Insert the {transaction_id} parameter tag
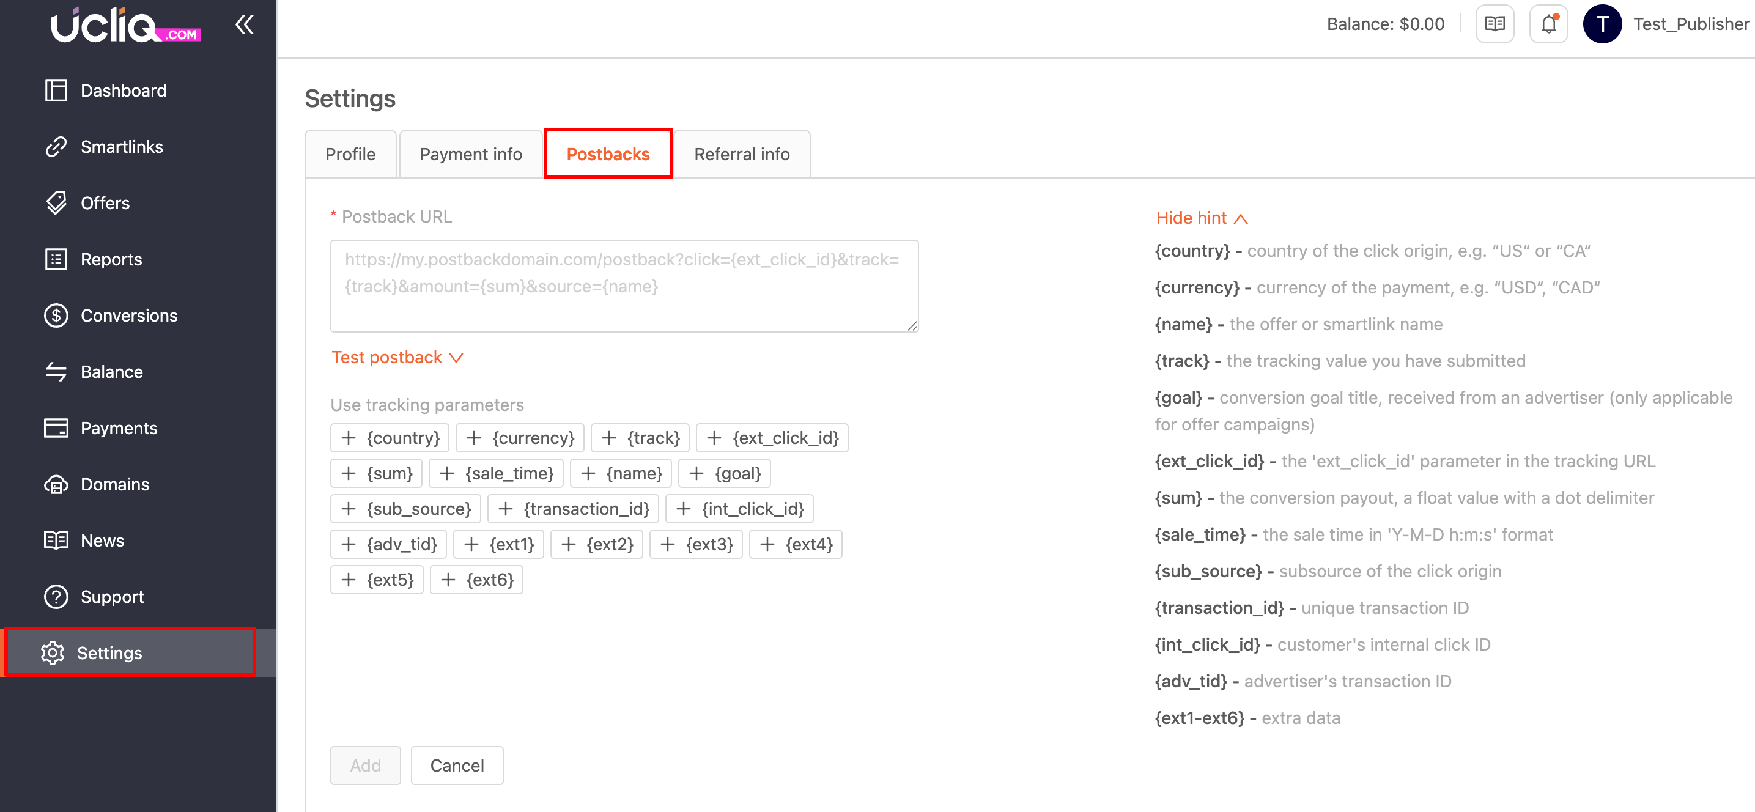Image resolution: width=1755 pixels, height=812 pixels. 573,509
